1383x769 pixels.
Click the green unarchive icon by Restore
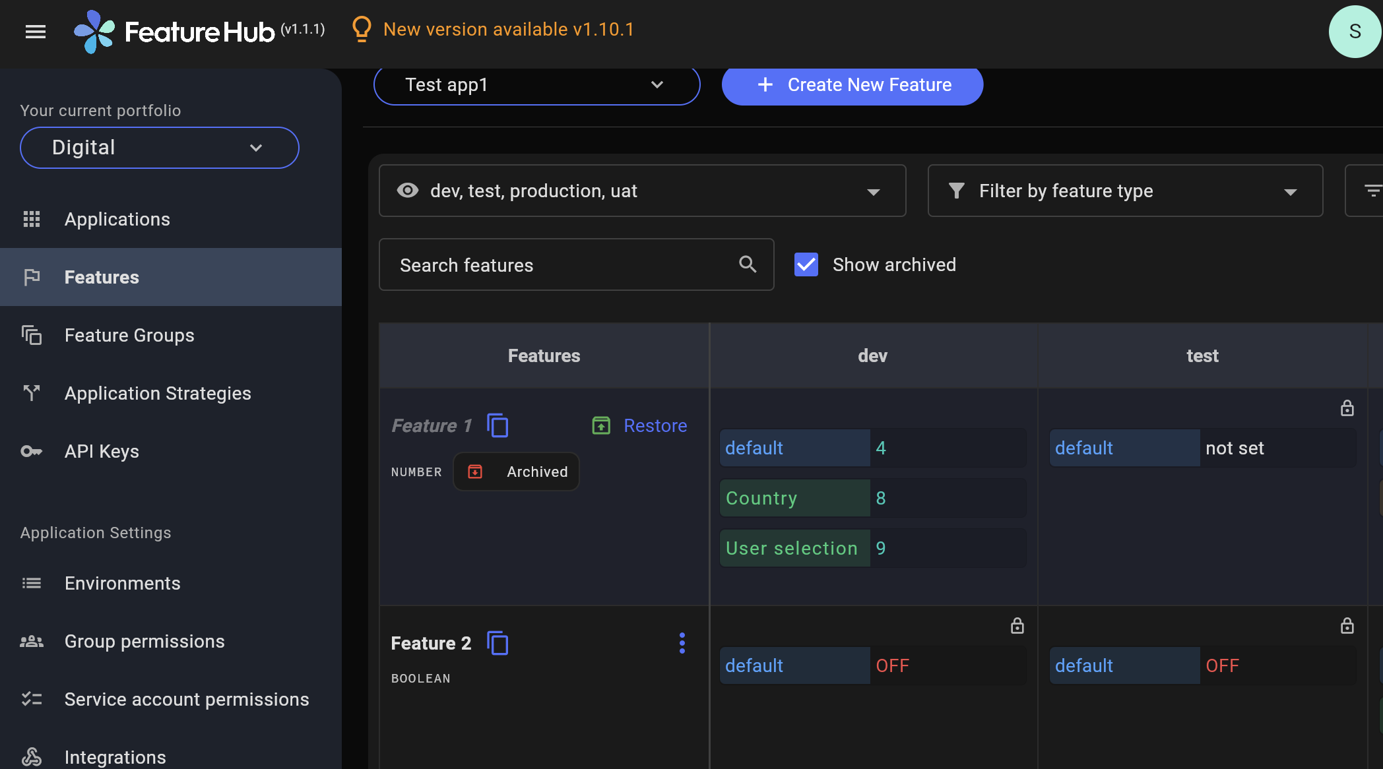pos(601,425)
